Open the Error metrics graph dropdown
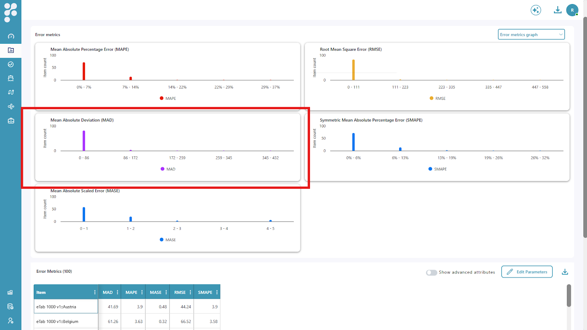Viewport: 587px width, 330px height. 531,35
